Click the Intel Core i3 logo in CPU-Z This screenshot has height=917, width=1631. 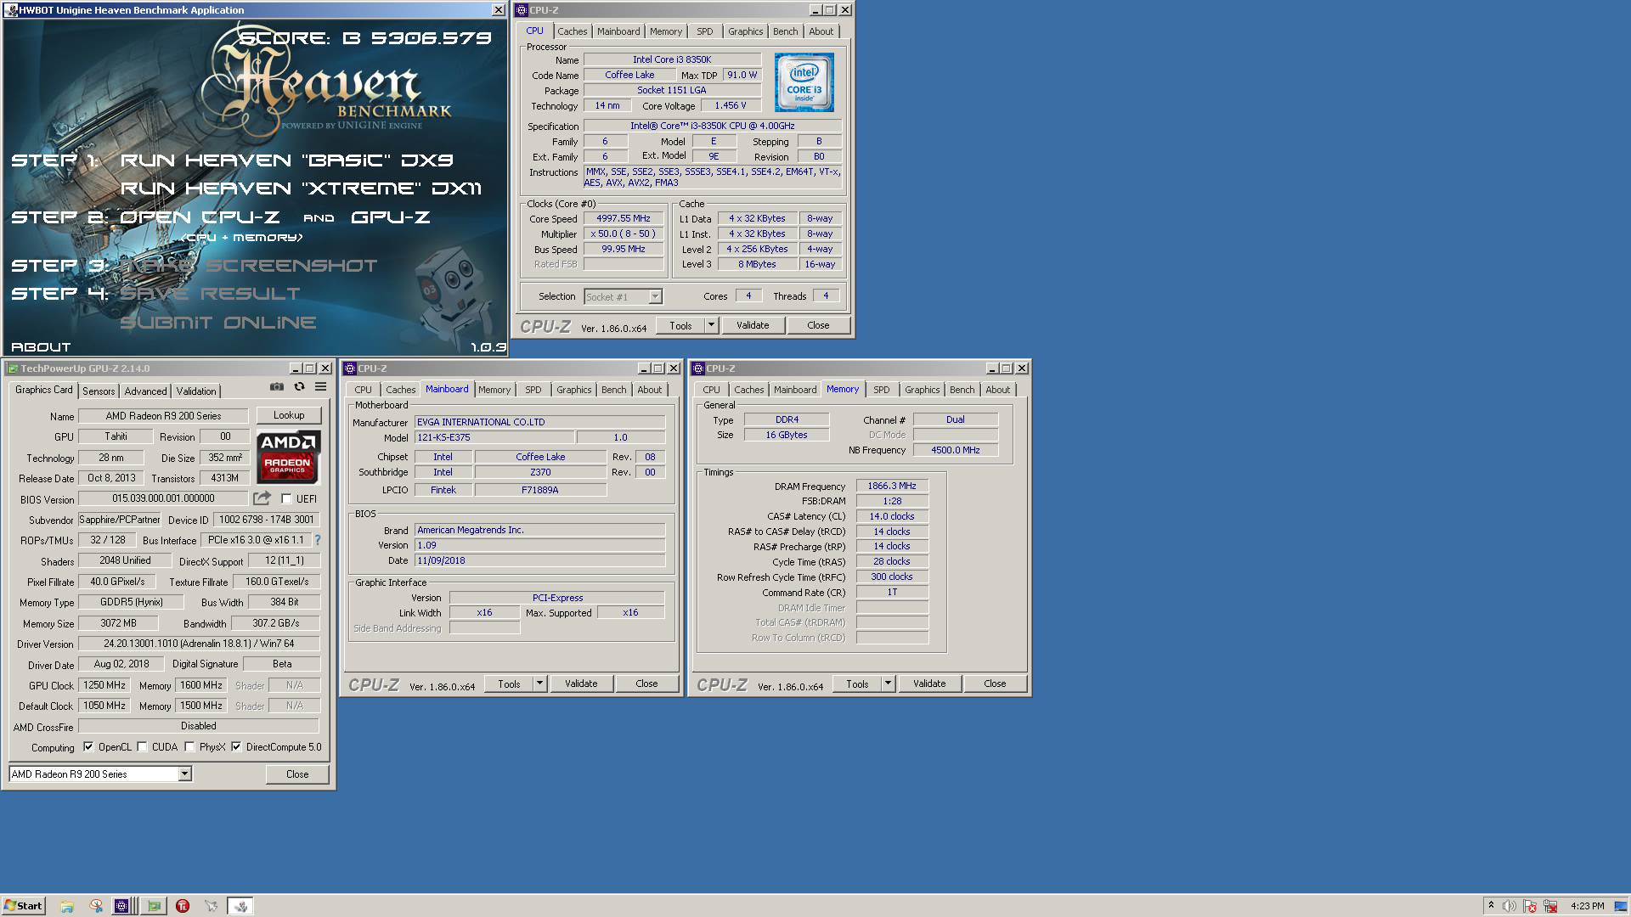pos(804,82)
